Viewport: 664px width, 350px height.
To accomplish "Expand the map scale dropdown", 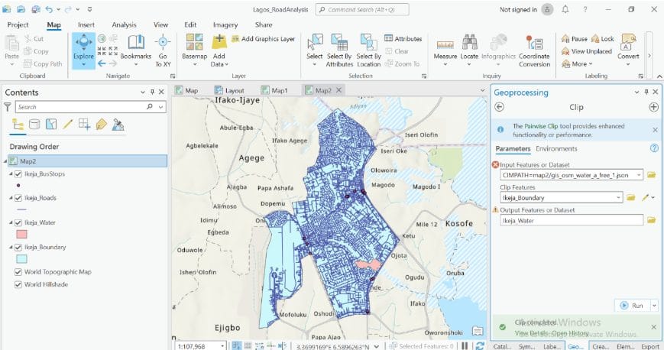I will point(224,346).
